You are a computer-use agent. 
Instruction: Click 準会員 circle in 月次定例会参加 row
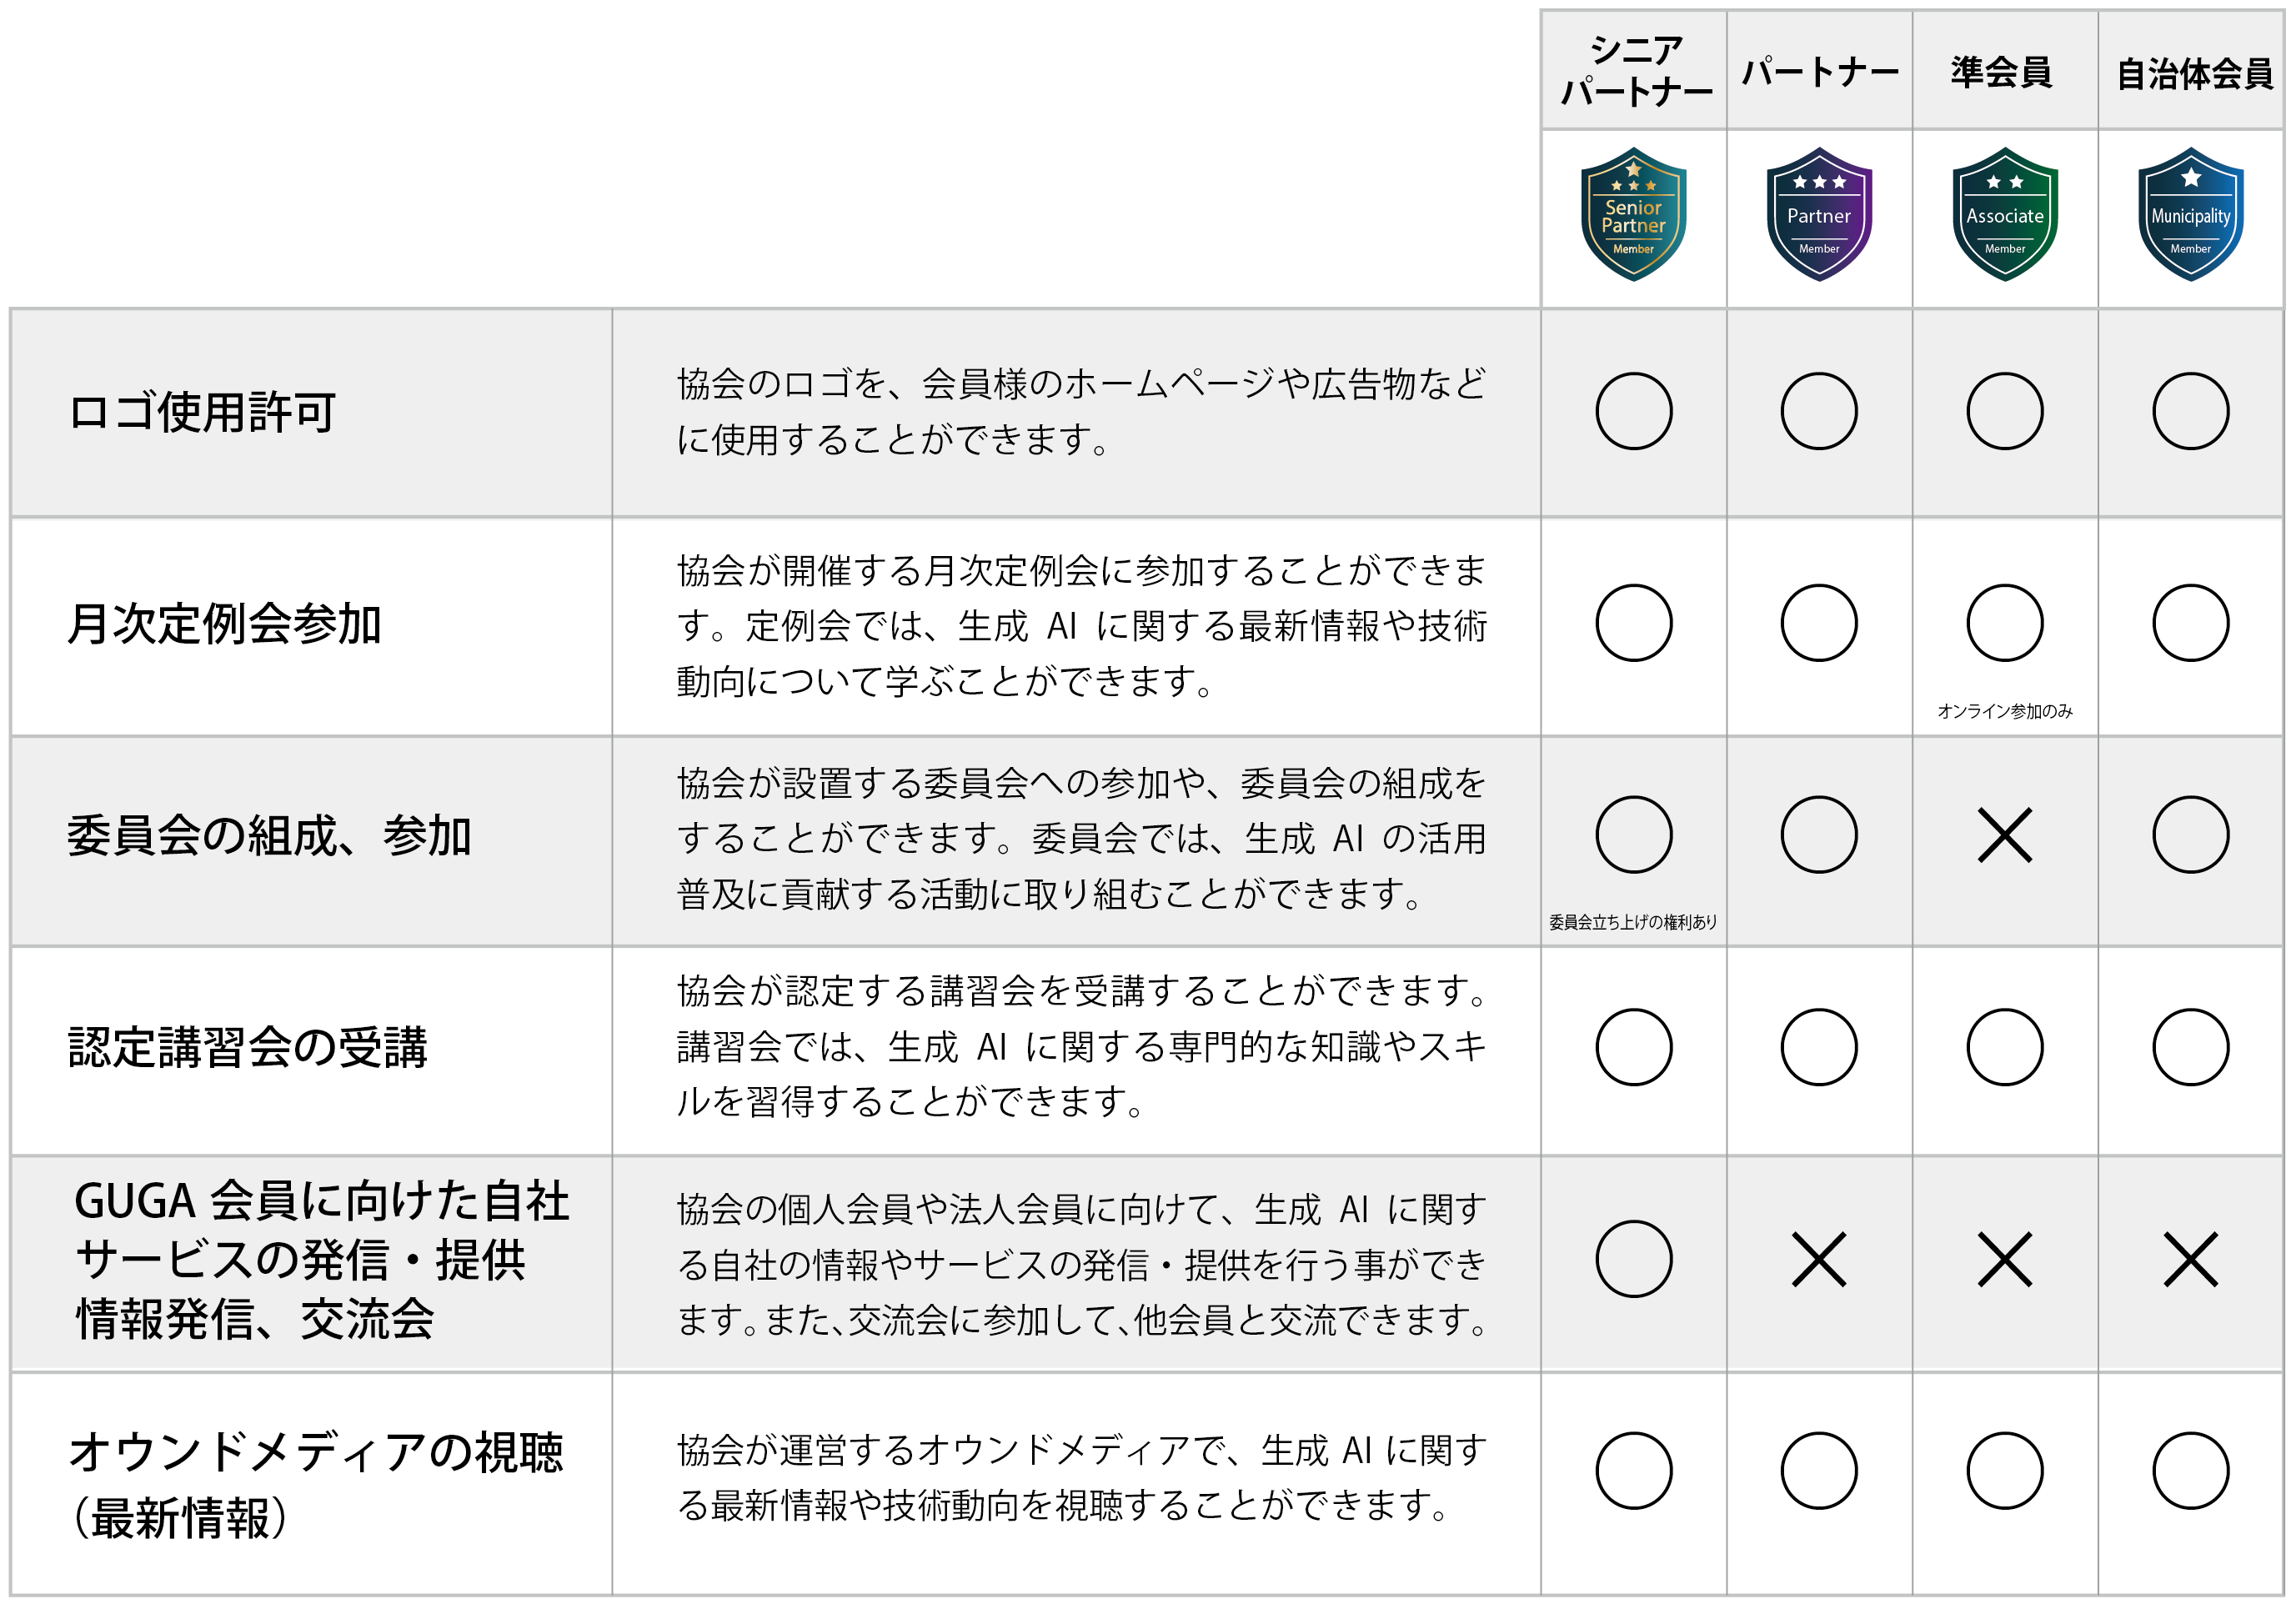click(2004, 623)
